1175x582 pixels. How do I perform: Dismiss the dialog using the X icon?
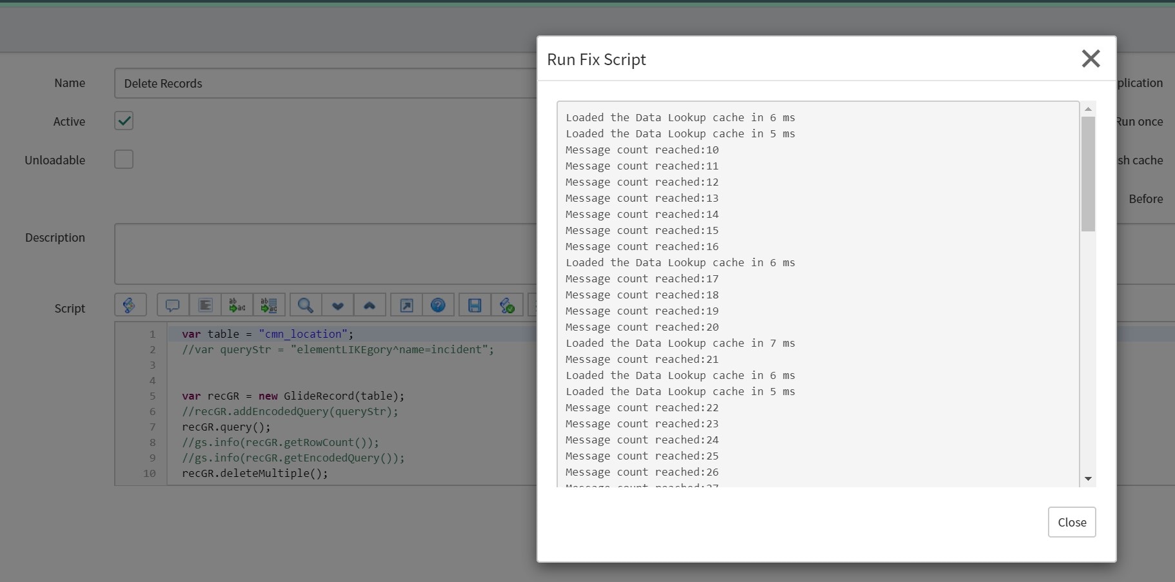pyautogui.click(x=1091, y=58)
